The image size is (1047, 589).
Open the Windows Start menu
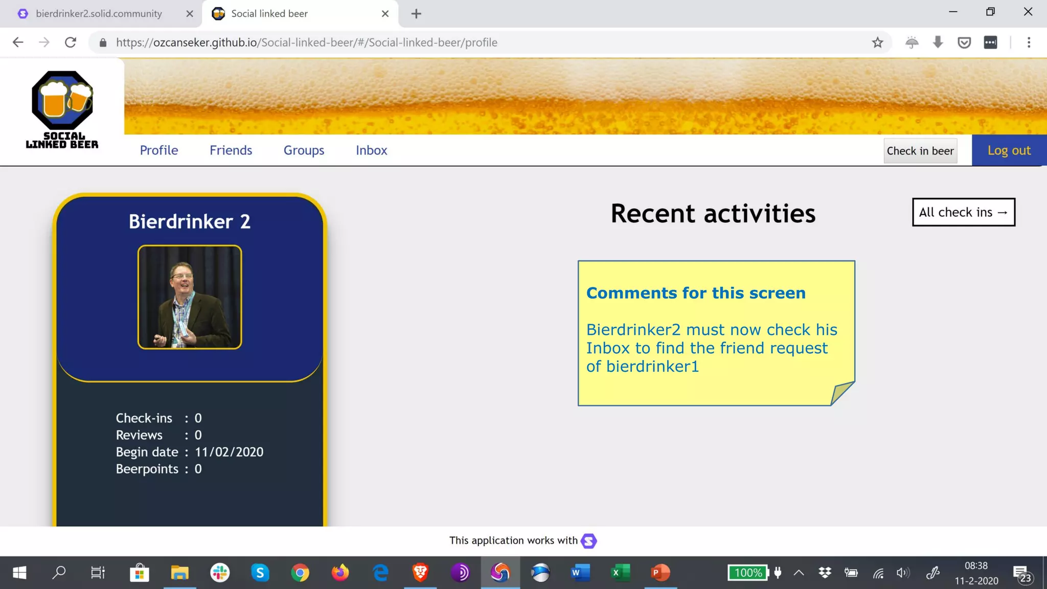click(19, 573)
